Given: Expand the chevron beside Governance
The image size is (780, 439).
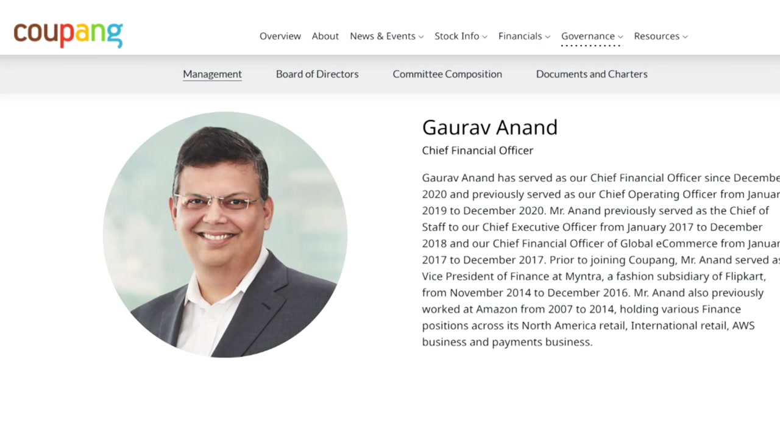Looking at the screenshot, I should 620,37.
